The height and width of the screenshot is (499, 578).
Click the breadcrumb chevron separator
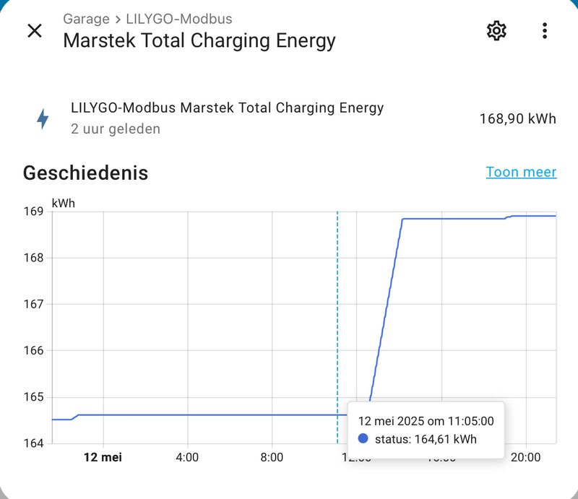click(118, 19)
